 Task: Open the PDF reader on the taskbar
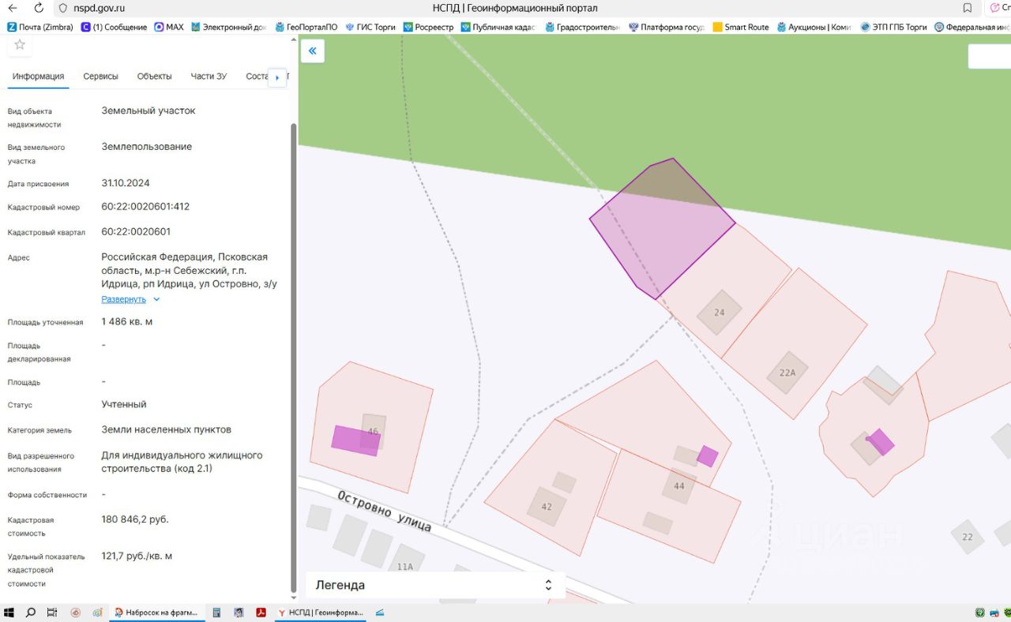click(x=260, y=613)
